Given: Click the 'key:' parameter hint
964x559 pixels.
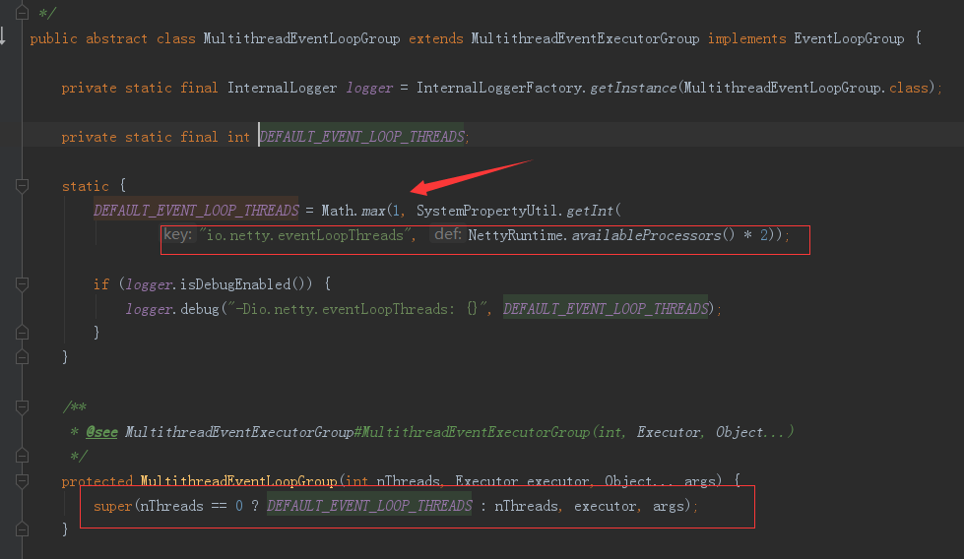Looking at the screenshot, I should point(178,234).
